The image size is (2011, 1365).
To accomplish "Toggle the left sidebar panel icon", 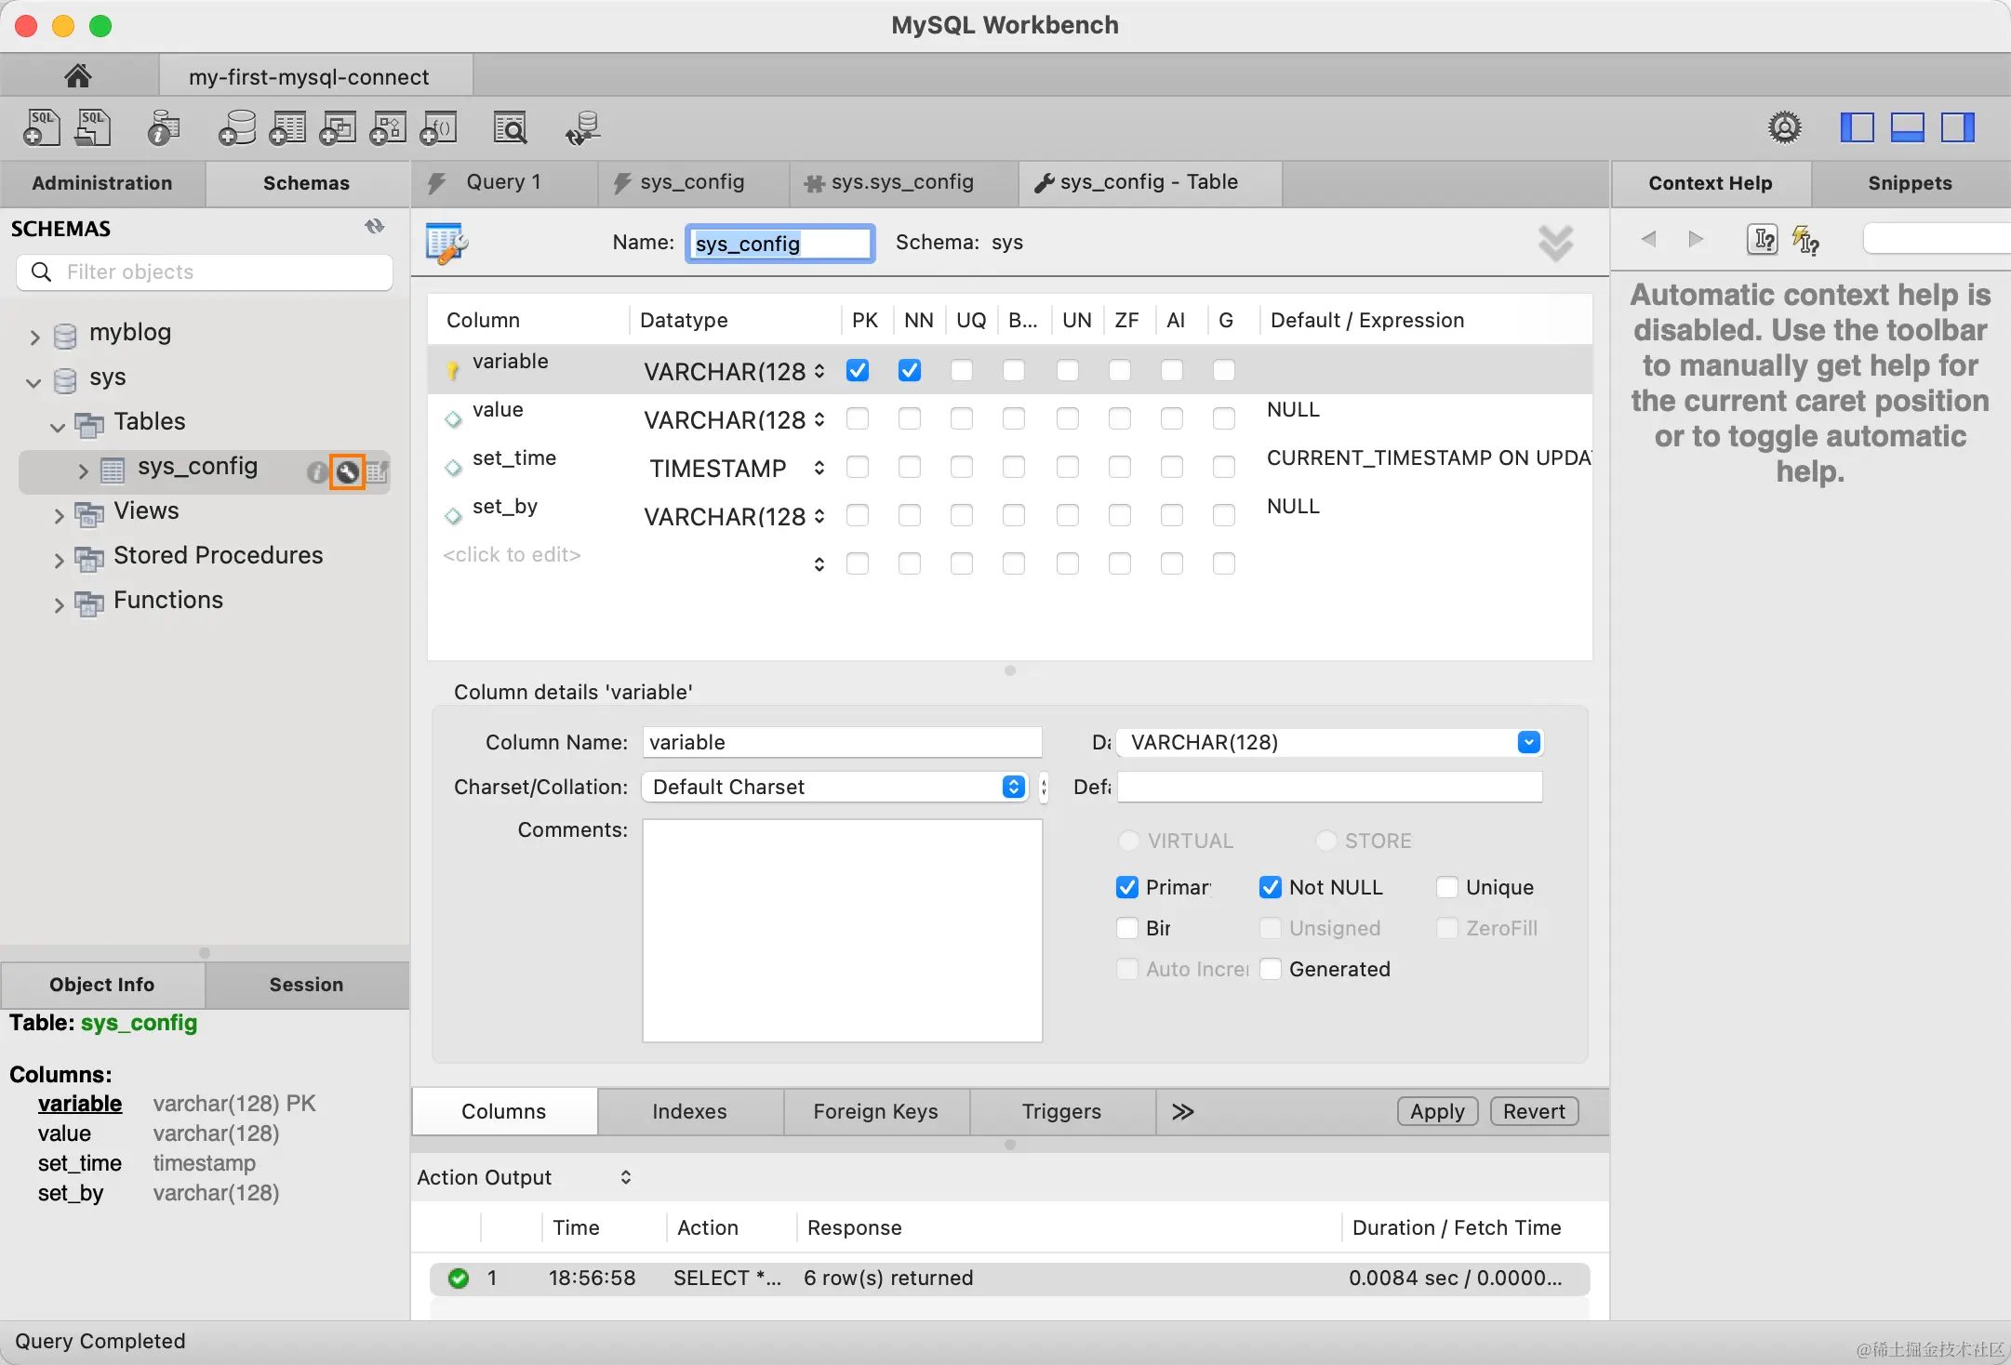I will (x=1857, y=127).
